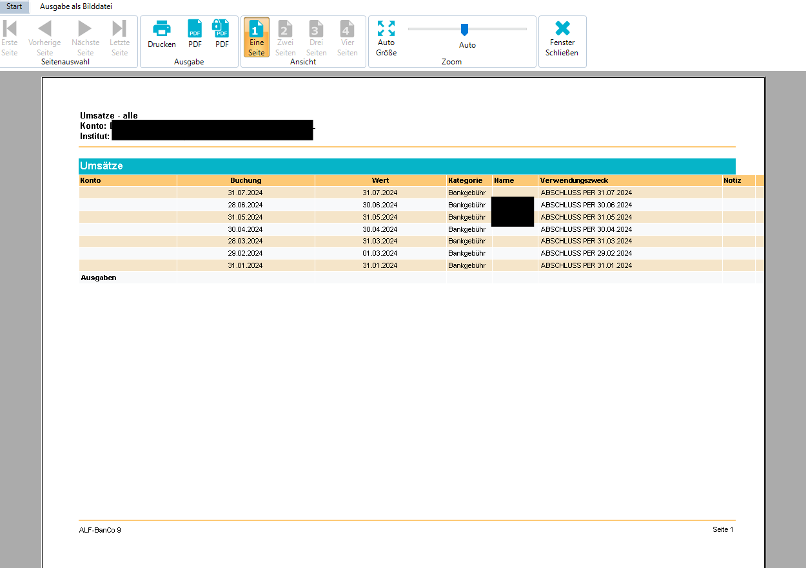Switch to Vier Seiten view
The height and width of the screenshot is (568, 806).
(347, 38)
